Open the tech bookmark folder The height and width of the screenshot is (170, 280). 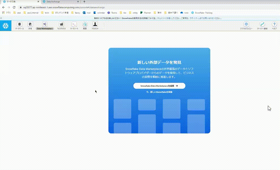(45, 13)
